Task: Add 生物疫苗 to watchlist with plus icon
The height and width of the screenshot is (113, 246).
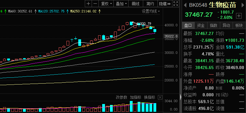Action: 239,16
